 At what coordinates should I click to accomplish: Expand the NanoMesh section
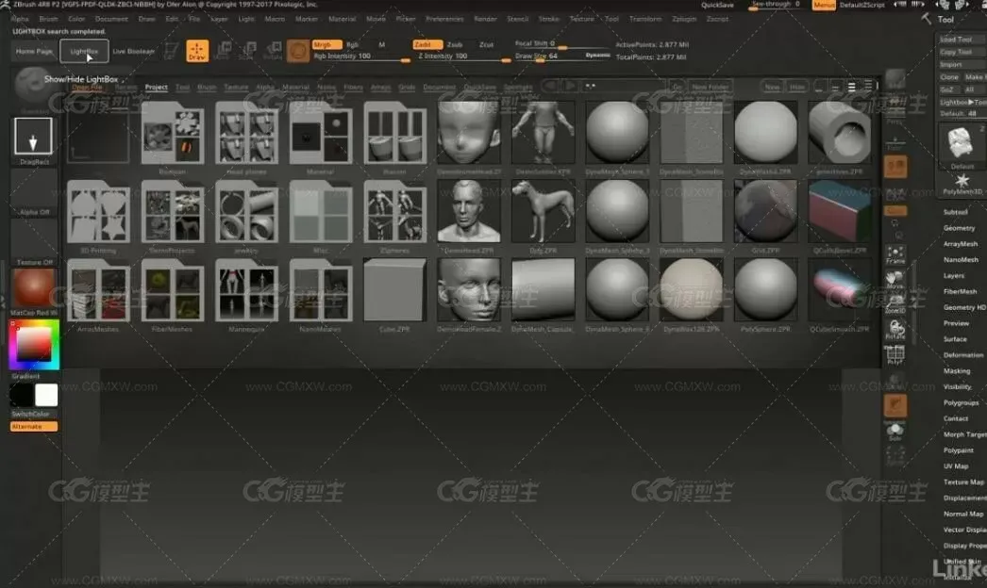[961, 260]
